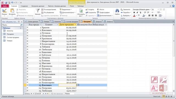
Task: Click the navigation pane Поиск search field
Action: [x=11, y=25]
